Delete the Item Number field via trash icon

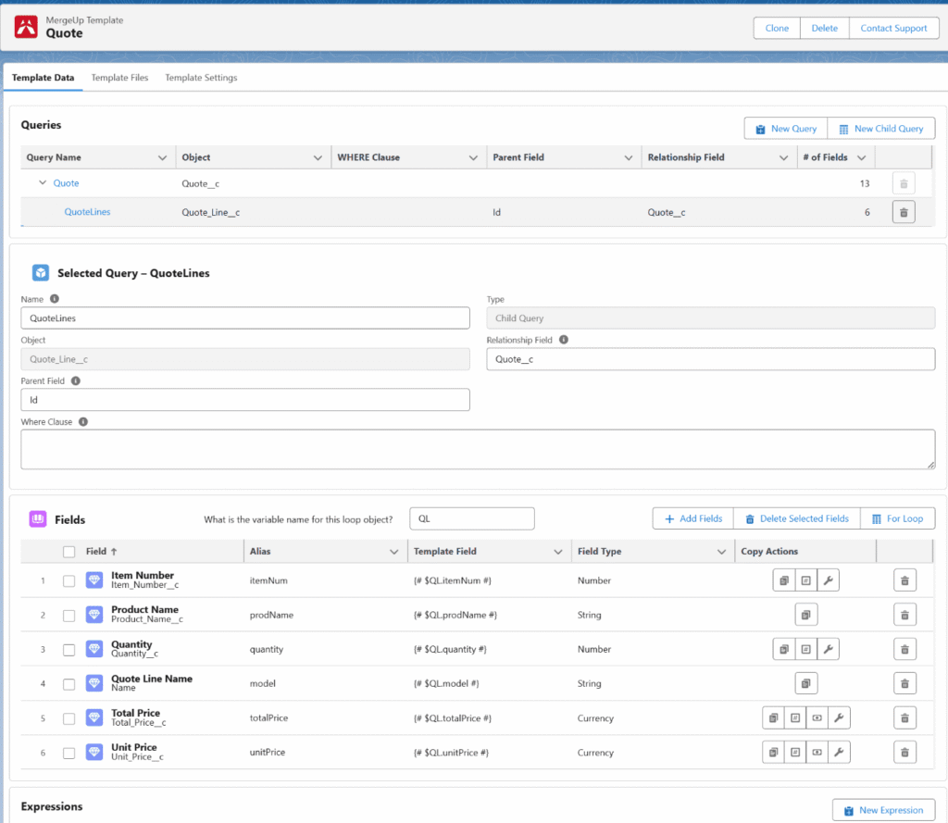pos(905,580)
